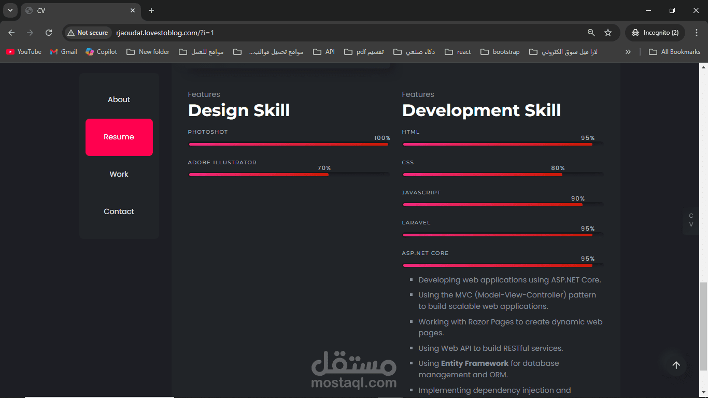Screen dimensions: 708x398
Task: Click the scroll-to-top arrow button
Action: [676, 365]
